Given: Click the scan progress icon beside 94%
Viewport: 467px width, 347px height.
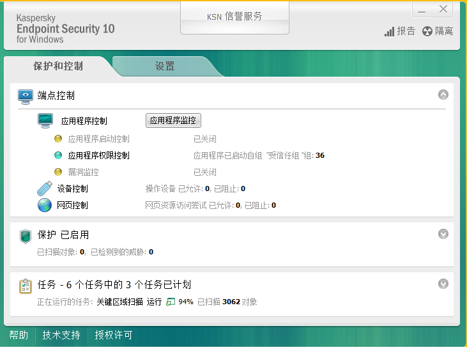Looking at the screenshot, I should [x=171, y=302].
